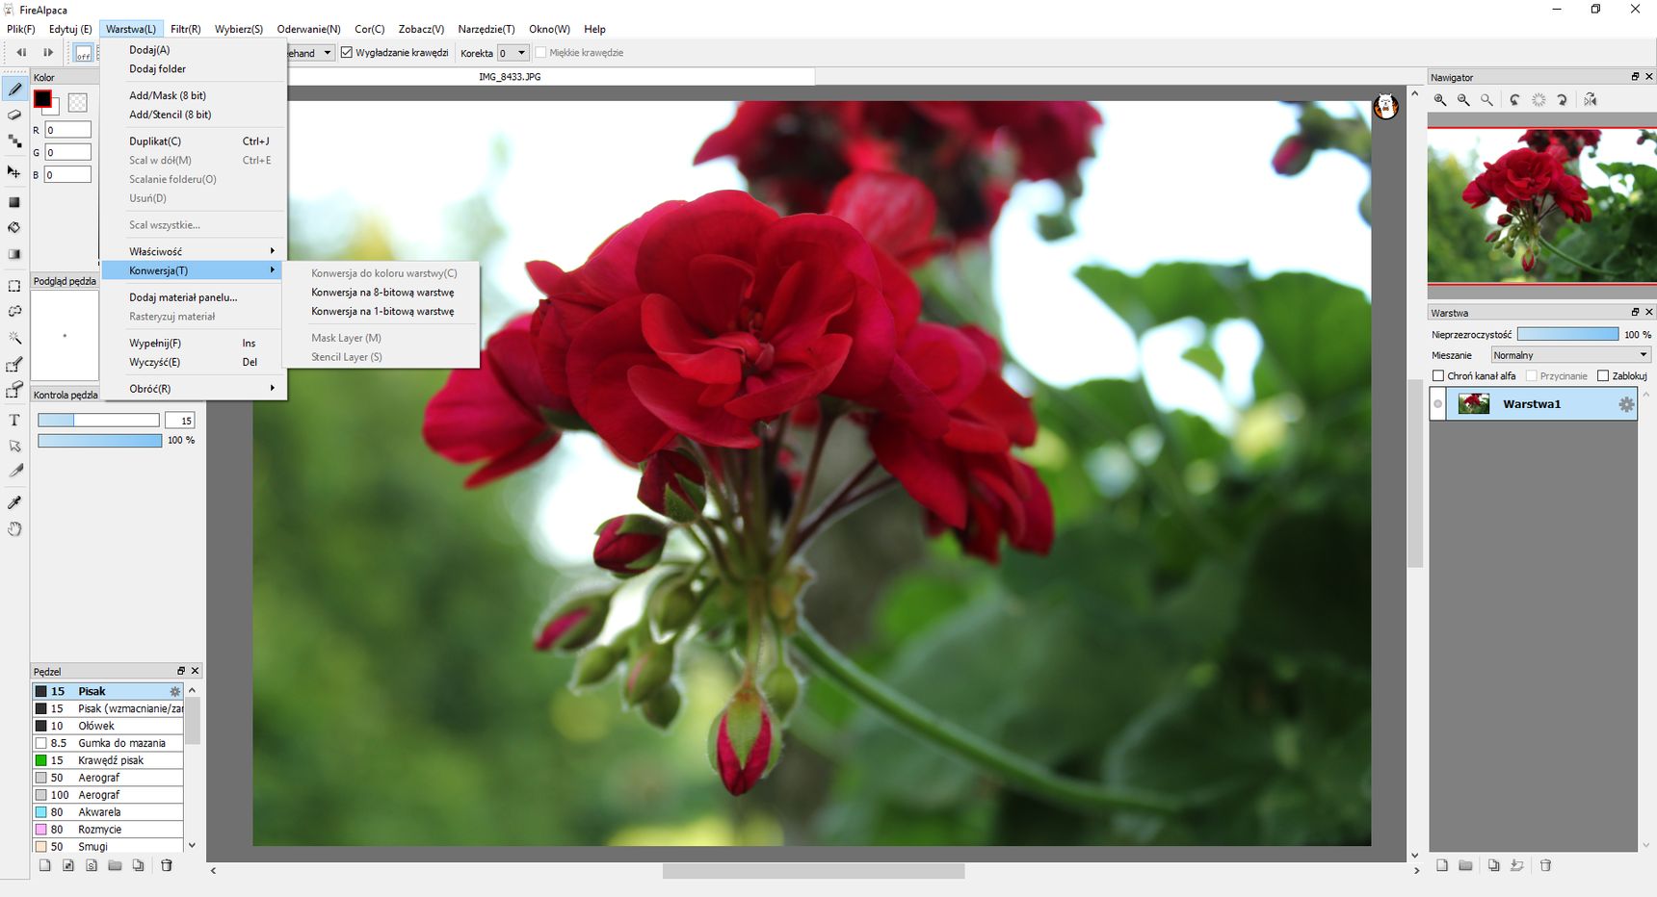The image size is (1657, 897).
Task: Expand Obróć(R) submenu
Action: (x=194, y=389)
